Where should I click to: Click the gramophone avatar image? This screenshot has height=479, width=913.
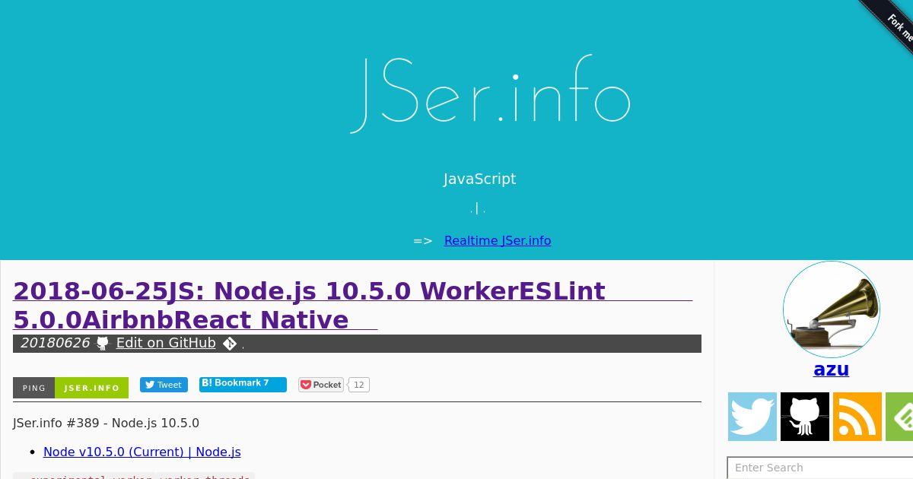pos(832,309)
